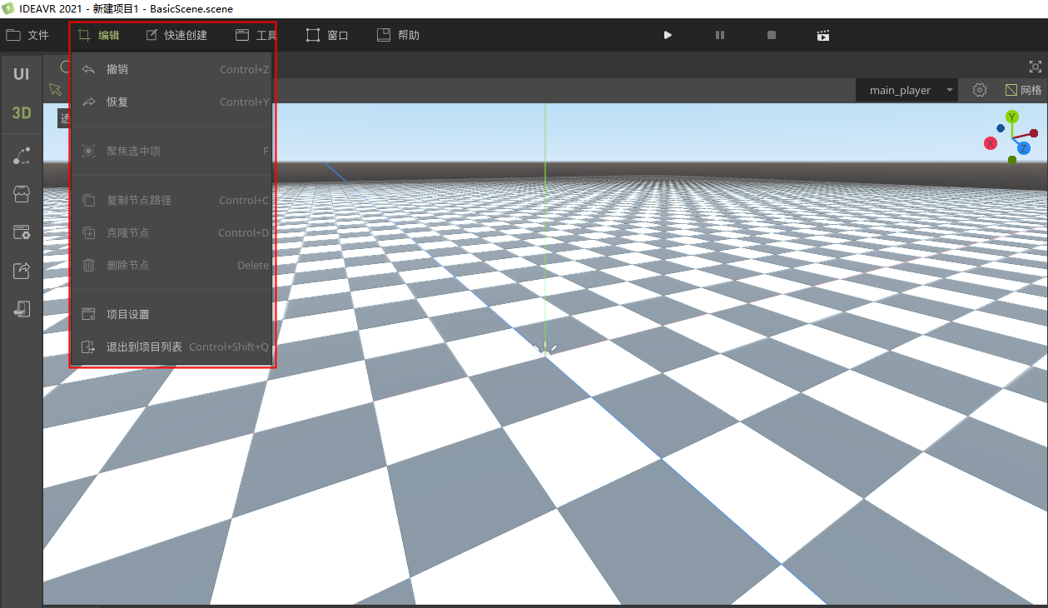Toggle fullscreen viewport icon
Image resolution: width=1048 pixels, height=608 pixels.
pyautogui.click(x=1036, y=67)
